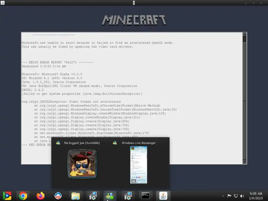
Task: Open installer icon beside Command Prompt
Action: click(x=128, y=196)
